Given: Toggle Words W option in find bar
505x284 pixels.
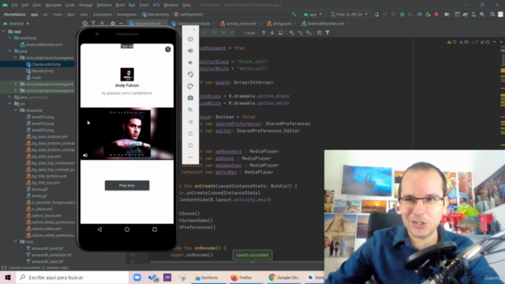Looking at the screenshot, I should [x=223, y=33].
